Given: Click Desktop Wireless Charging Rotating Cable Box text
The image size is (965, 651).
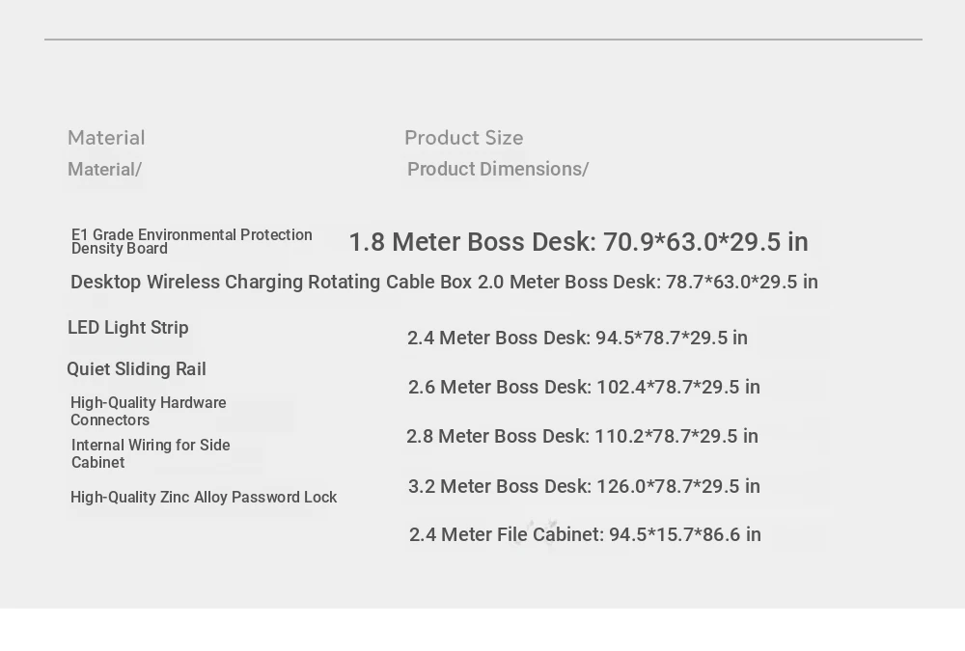Looking at the screenshot, I should point(271,282).
